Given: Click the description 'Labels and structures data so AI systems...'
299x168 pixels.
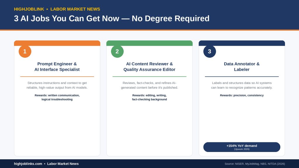Looking at the screenshot, I should (241, 85).
